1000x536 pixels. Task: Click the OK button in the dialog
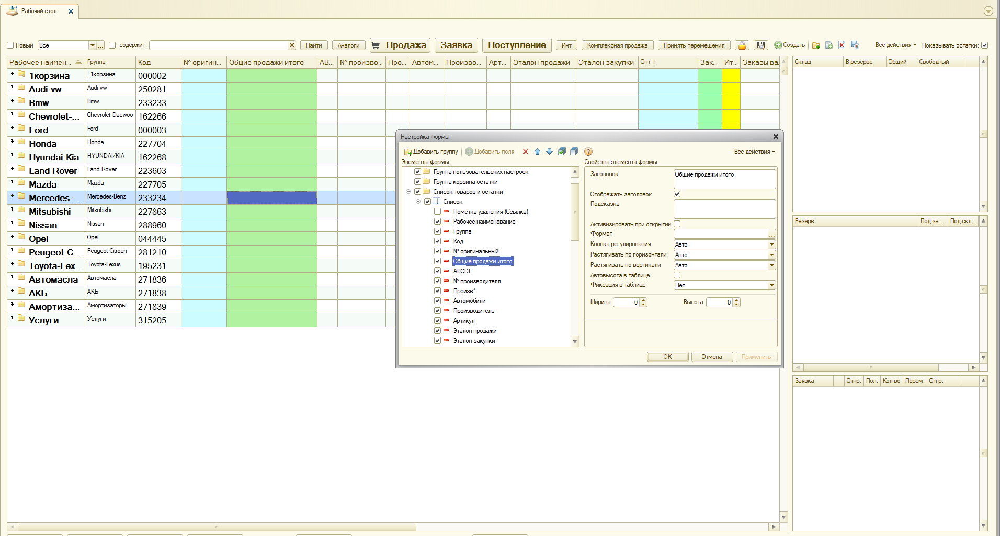[x=667, y=357]
